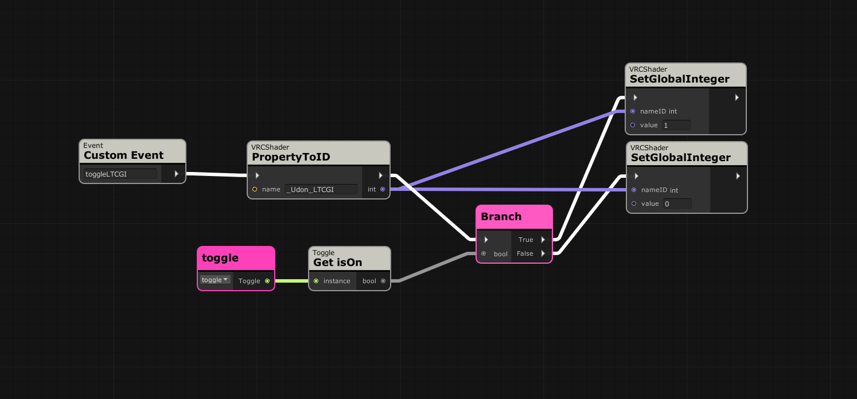
Task: Click the Branch flow input arrow
Action: 486,240
